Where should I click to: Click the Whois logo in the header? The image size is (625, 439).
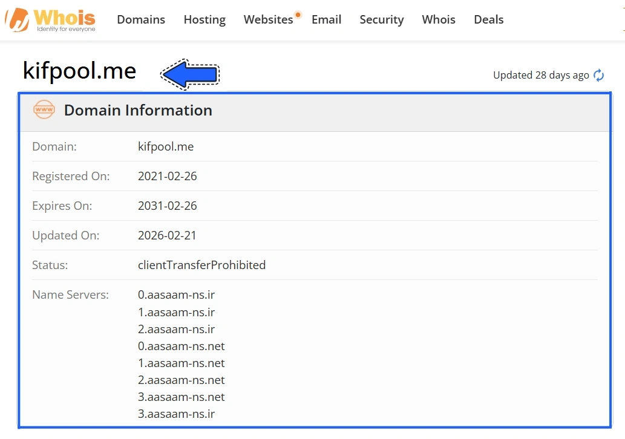tap(50, 20)
